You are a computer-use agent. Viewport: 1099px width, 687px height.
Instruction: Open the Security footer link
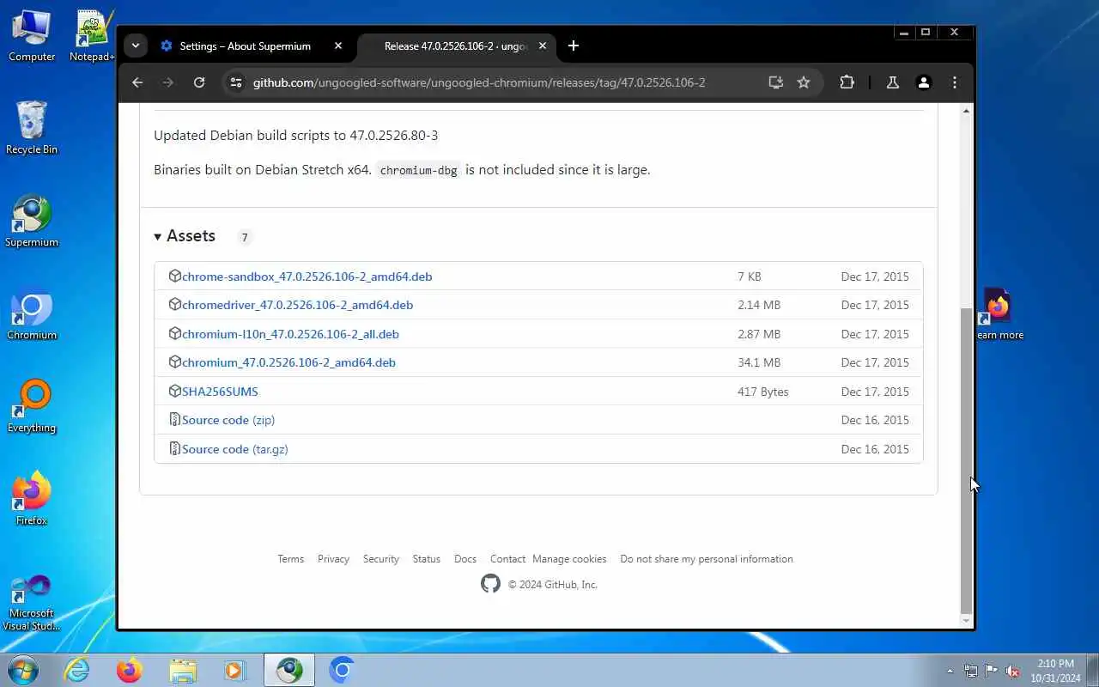[x=380, y=559]
